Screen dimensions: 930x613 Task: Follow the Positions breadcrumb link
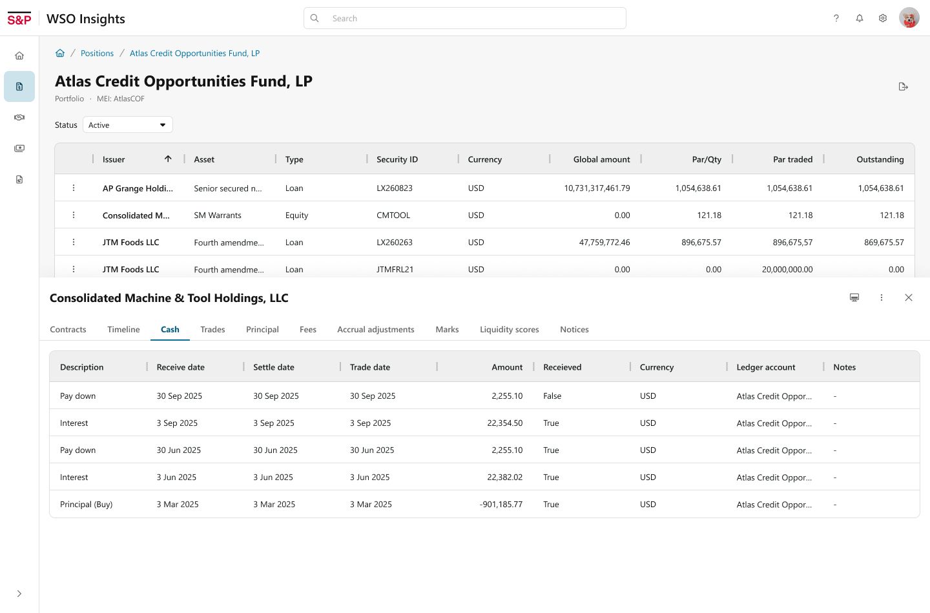point(97,53)
